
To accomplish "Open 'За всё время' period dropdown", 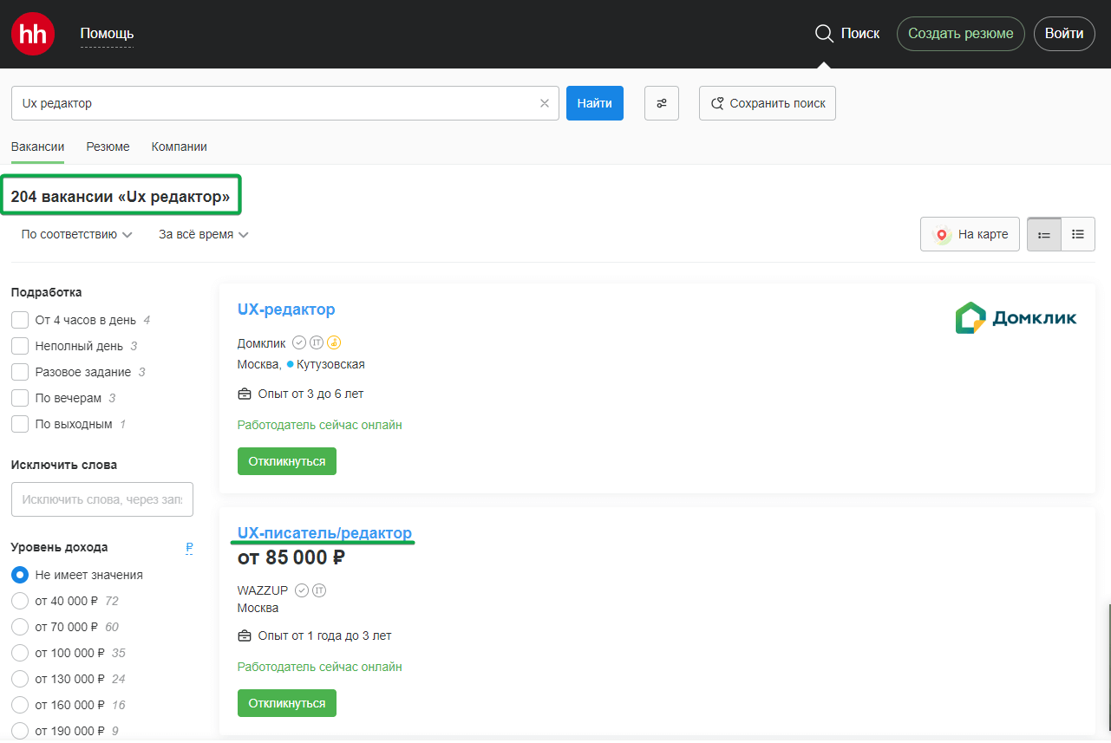I will (204, 234).
